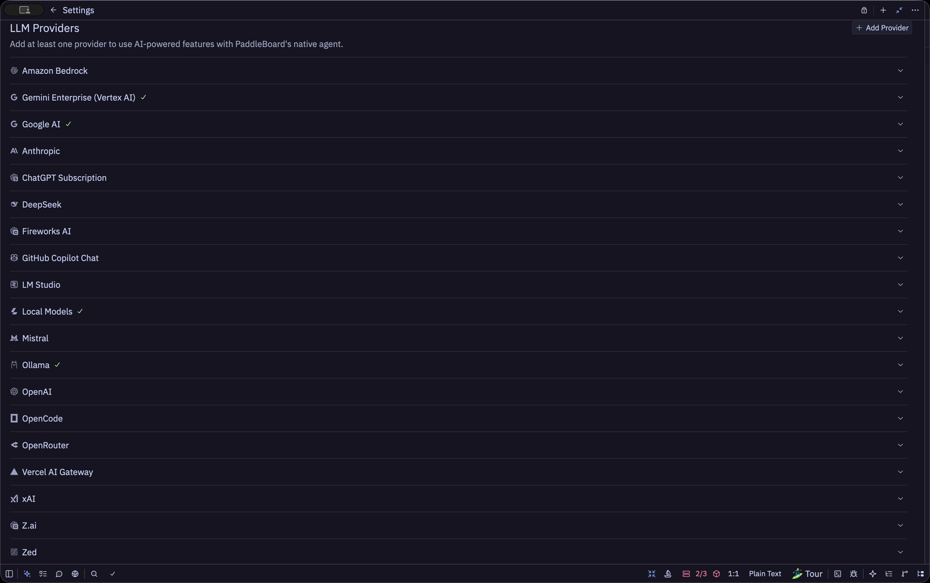The width and height of the screenshot is (930, 583).
Task: Click the checkmark icon in status bar
Action: point(113,574)
